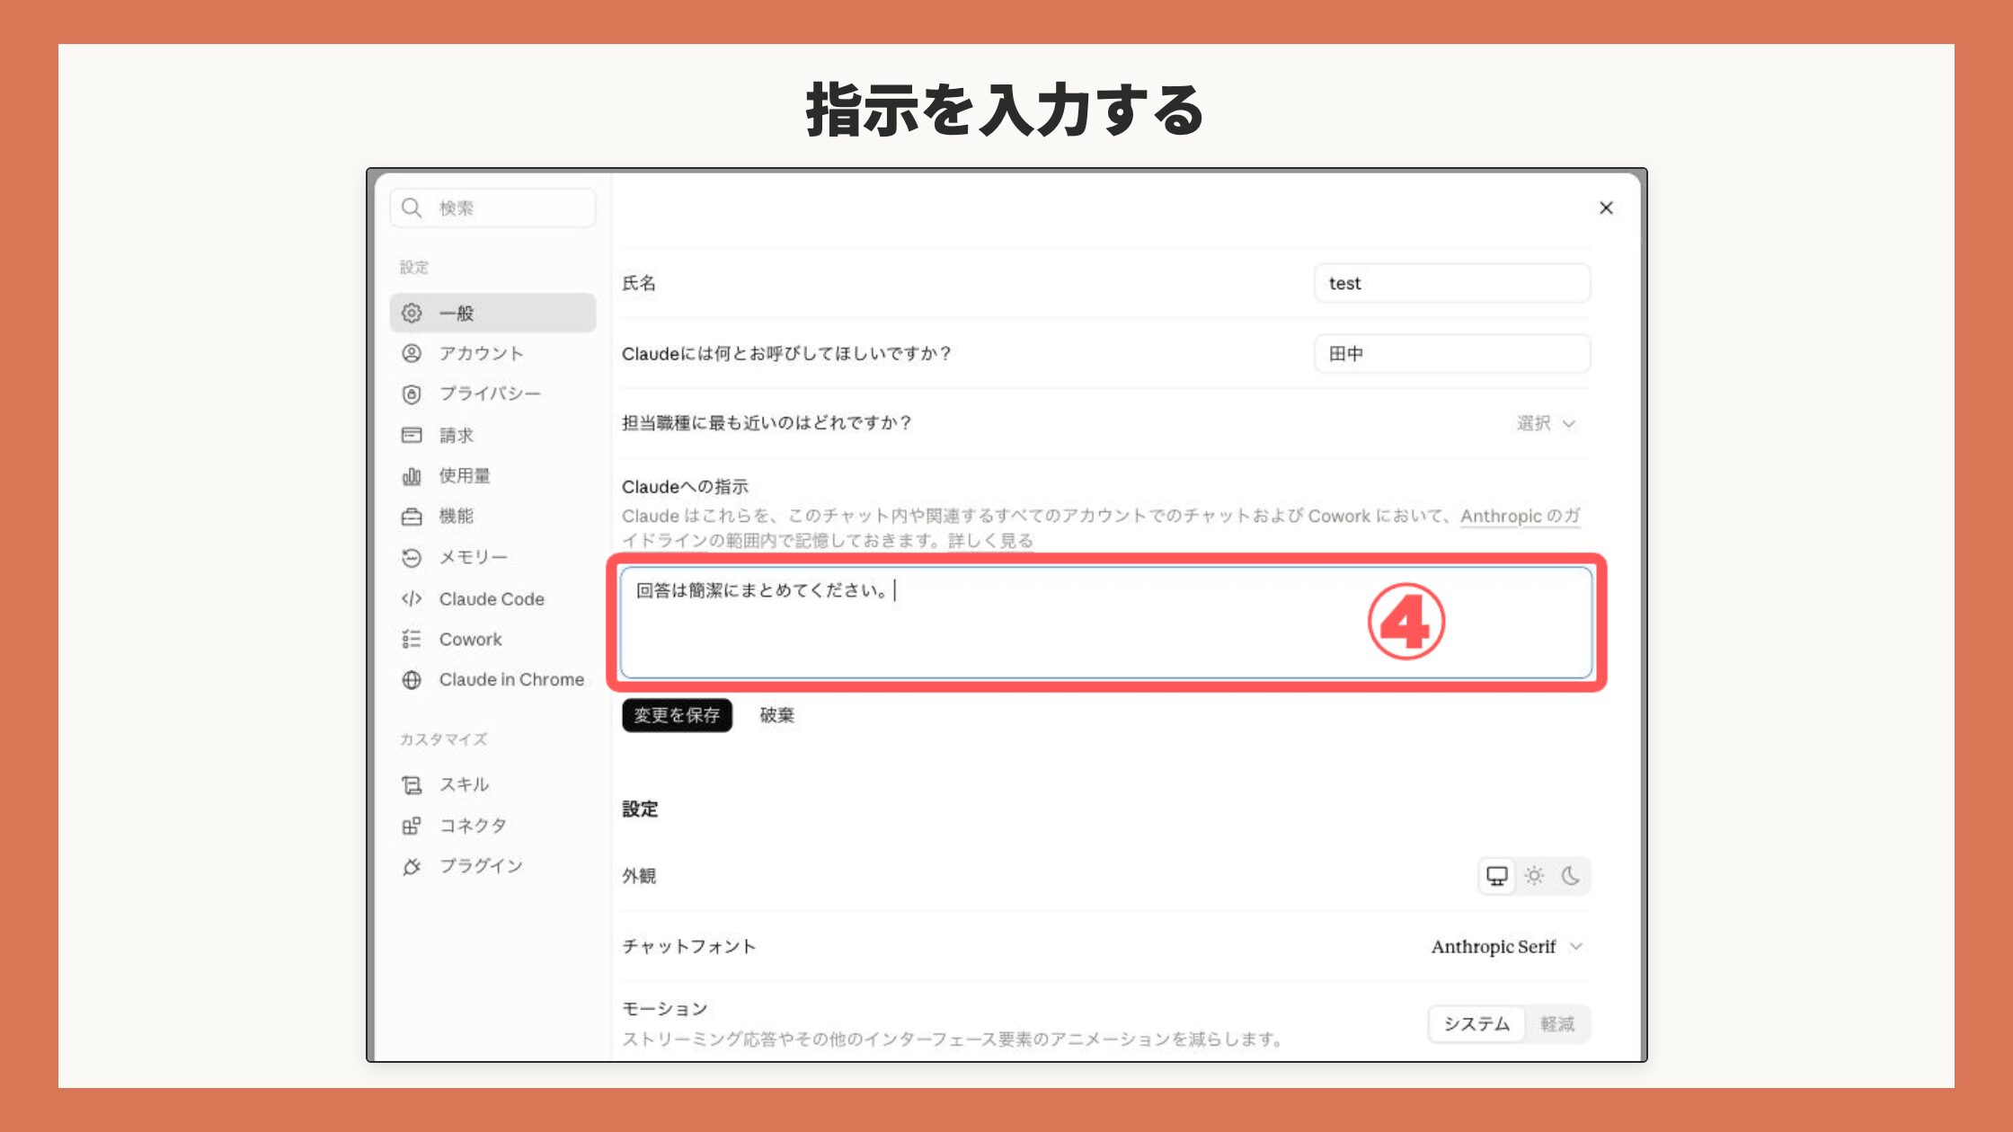Viewport: 2013px width, 1132px height.
Task: Click the プライバシー shield icon
Action: [x=412, y=394]
